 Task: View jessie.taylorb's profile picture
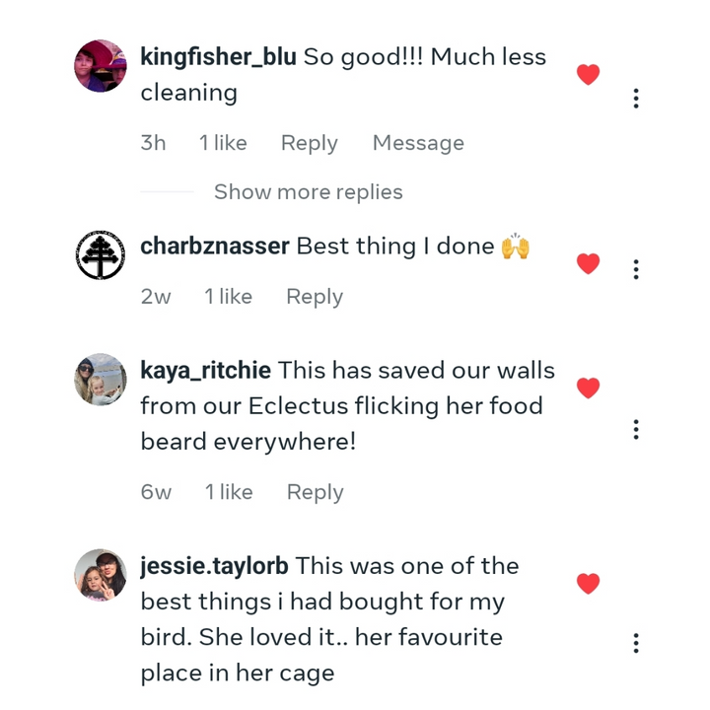[x=101, y=575]
